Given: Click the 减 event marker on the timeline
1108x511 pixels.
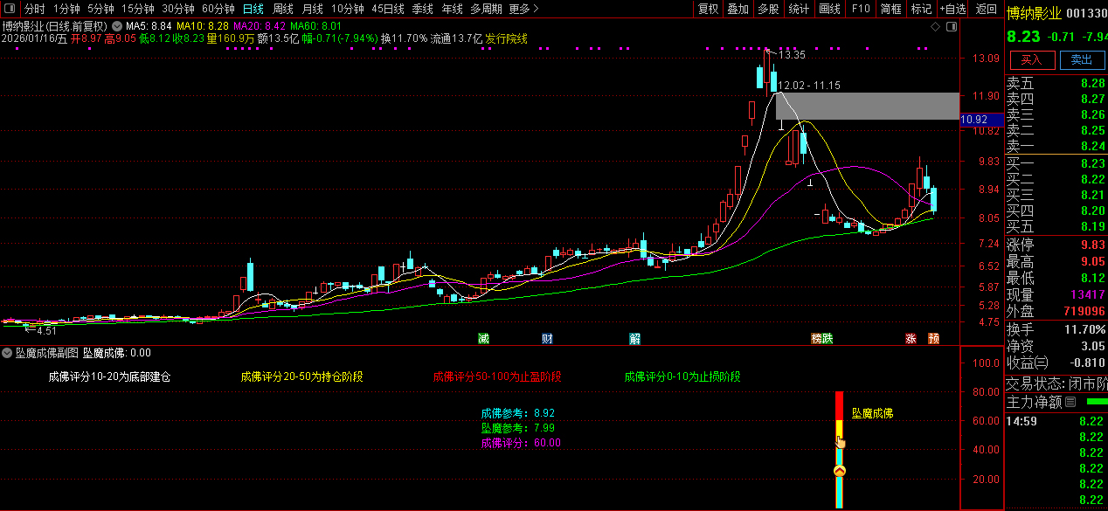Looking at the screenshot, I should pyautogui.click(x=483, y=338).
